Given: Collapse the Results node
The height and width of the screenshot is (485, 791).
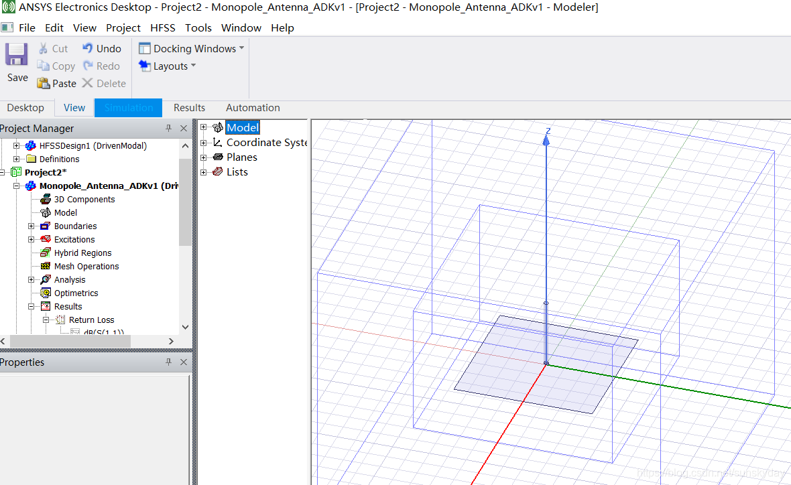Looking at the screenshot, I should coord(31,306).
